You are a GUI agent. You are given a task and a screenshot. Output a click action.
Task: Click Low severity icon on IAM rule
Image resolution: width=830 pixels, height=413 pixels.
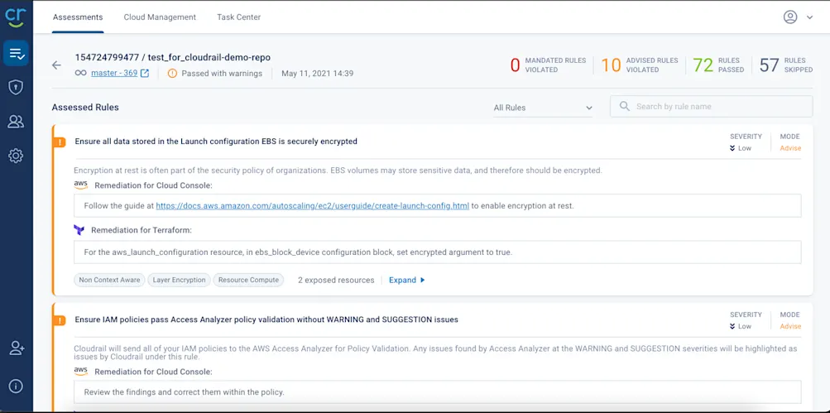[732, 326]
